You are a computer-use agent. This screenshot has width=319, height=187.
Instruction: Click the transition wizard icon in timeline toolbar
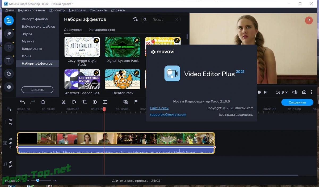126,102
